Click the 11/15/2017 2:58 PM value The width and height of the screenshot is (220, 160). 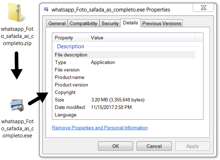(x=111, y=107)
